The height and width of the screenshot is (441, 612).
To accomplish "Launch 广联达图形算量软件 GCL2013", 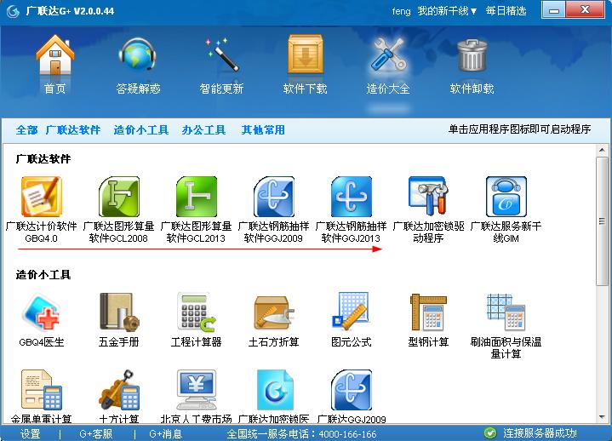I will pyautogui.click(x=196, y=197).
